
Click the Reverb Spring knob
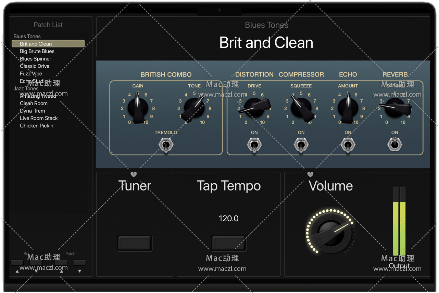coord(395,108)
